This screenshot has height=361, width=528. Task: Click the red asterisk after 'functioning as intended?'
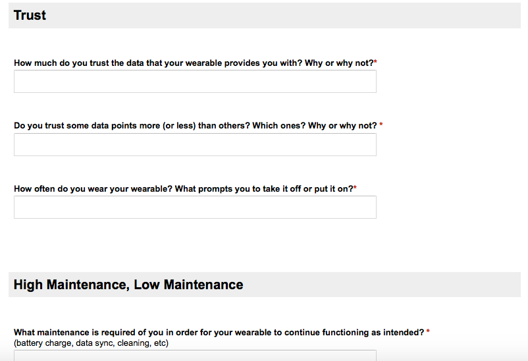[428, 331]
